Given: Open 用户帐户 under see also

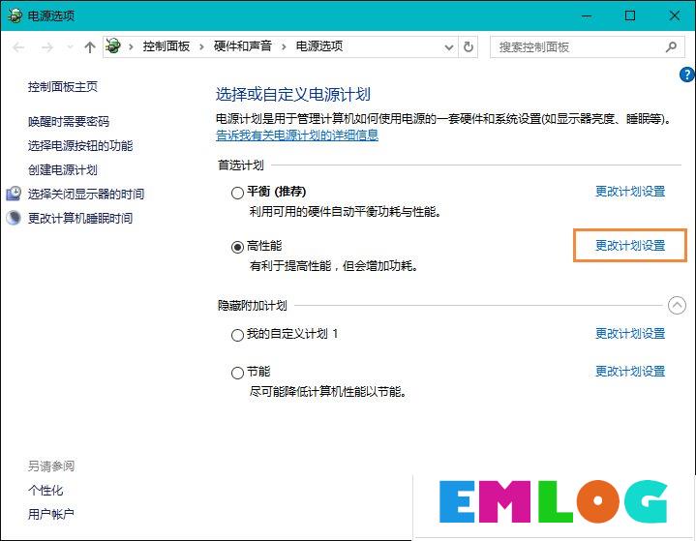Looking at the screenshot, I should tap(51, 514).
